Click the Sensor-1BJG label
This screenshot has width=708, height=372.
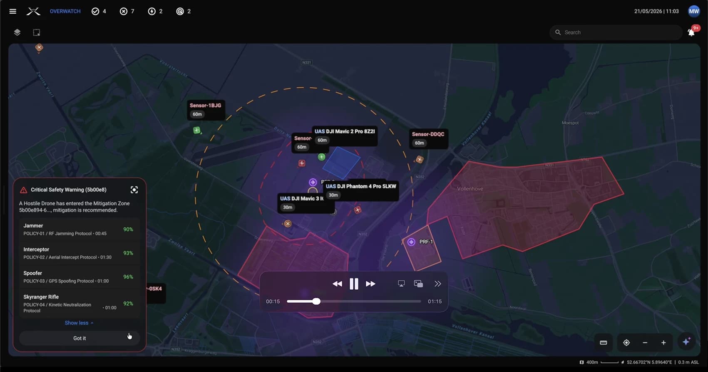pos(206,110)
